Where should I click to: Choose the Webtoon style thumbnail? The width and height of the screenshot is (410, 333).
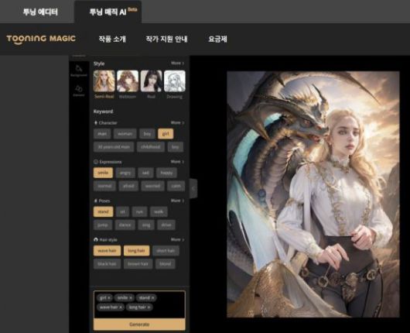tap(128, 81)
